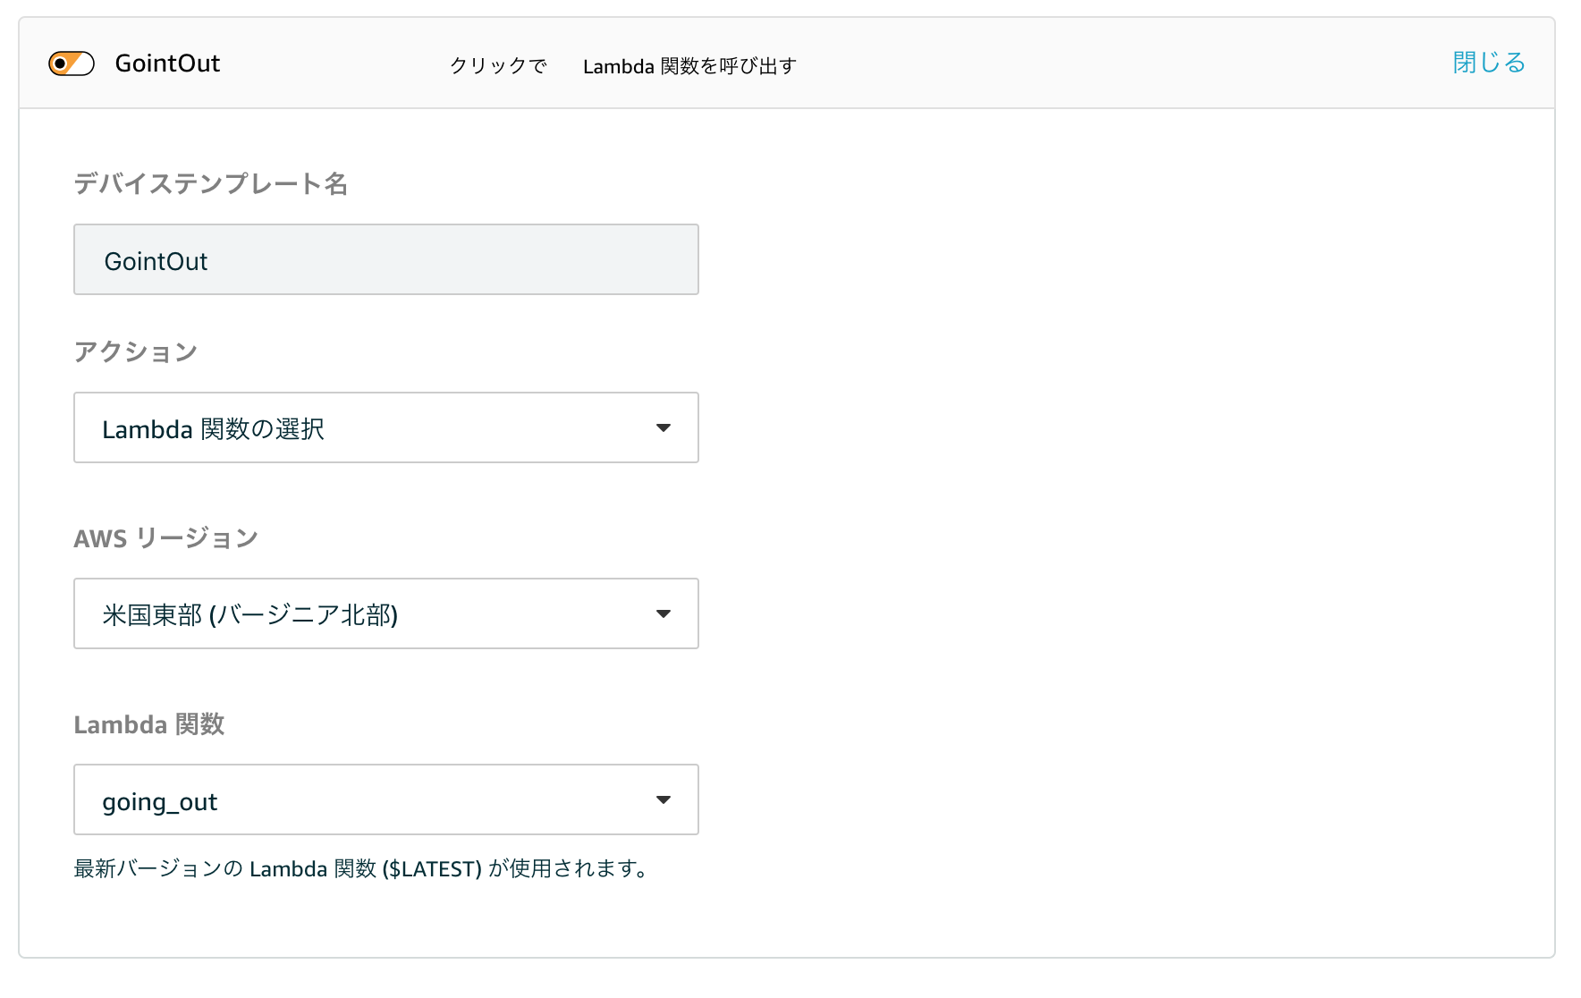
Task: Click the $LATEST version note text
Action: pos(361,868)
